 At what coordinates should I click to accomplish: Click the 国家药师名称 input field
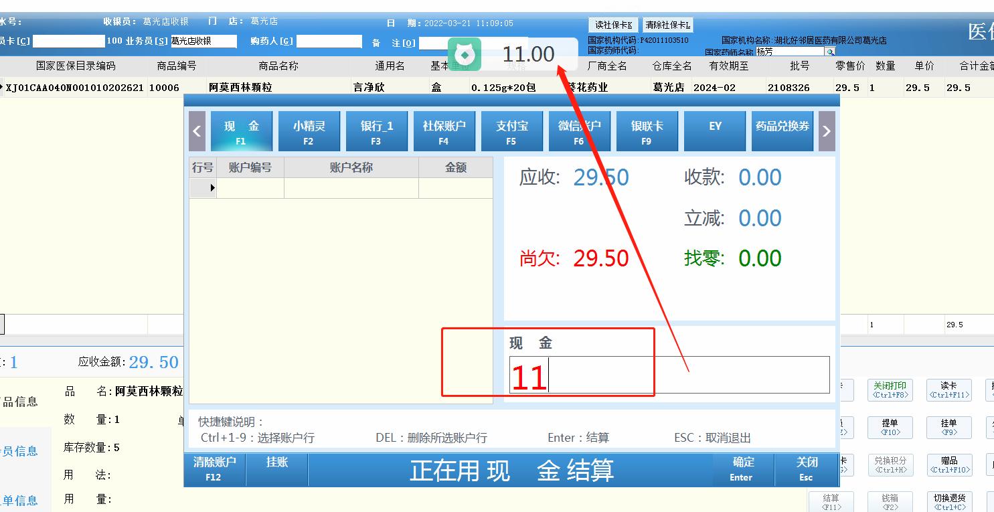(790, 52)
